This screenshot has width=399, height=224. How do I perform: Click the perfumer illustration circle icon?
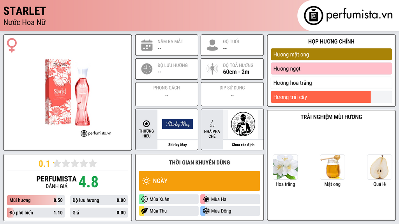[243, 124]
